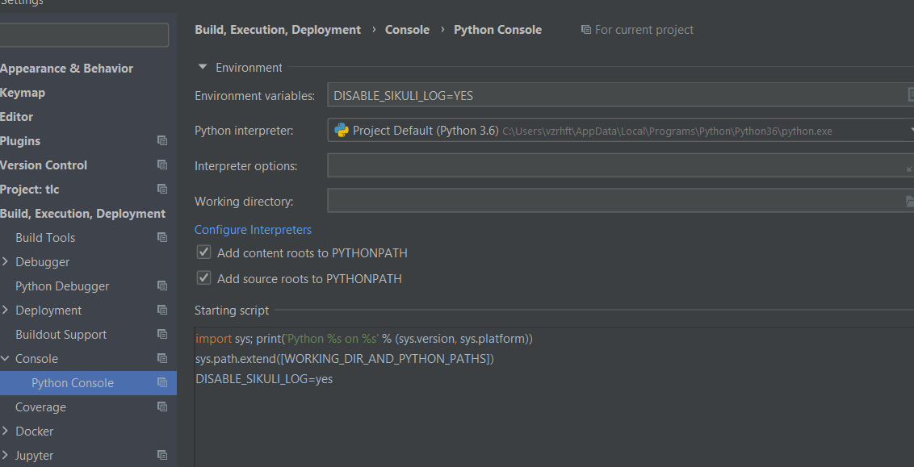Select the Keymap settings category

[23, 93]
